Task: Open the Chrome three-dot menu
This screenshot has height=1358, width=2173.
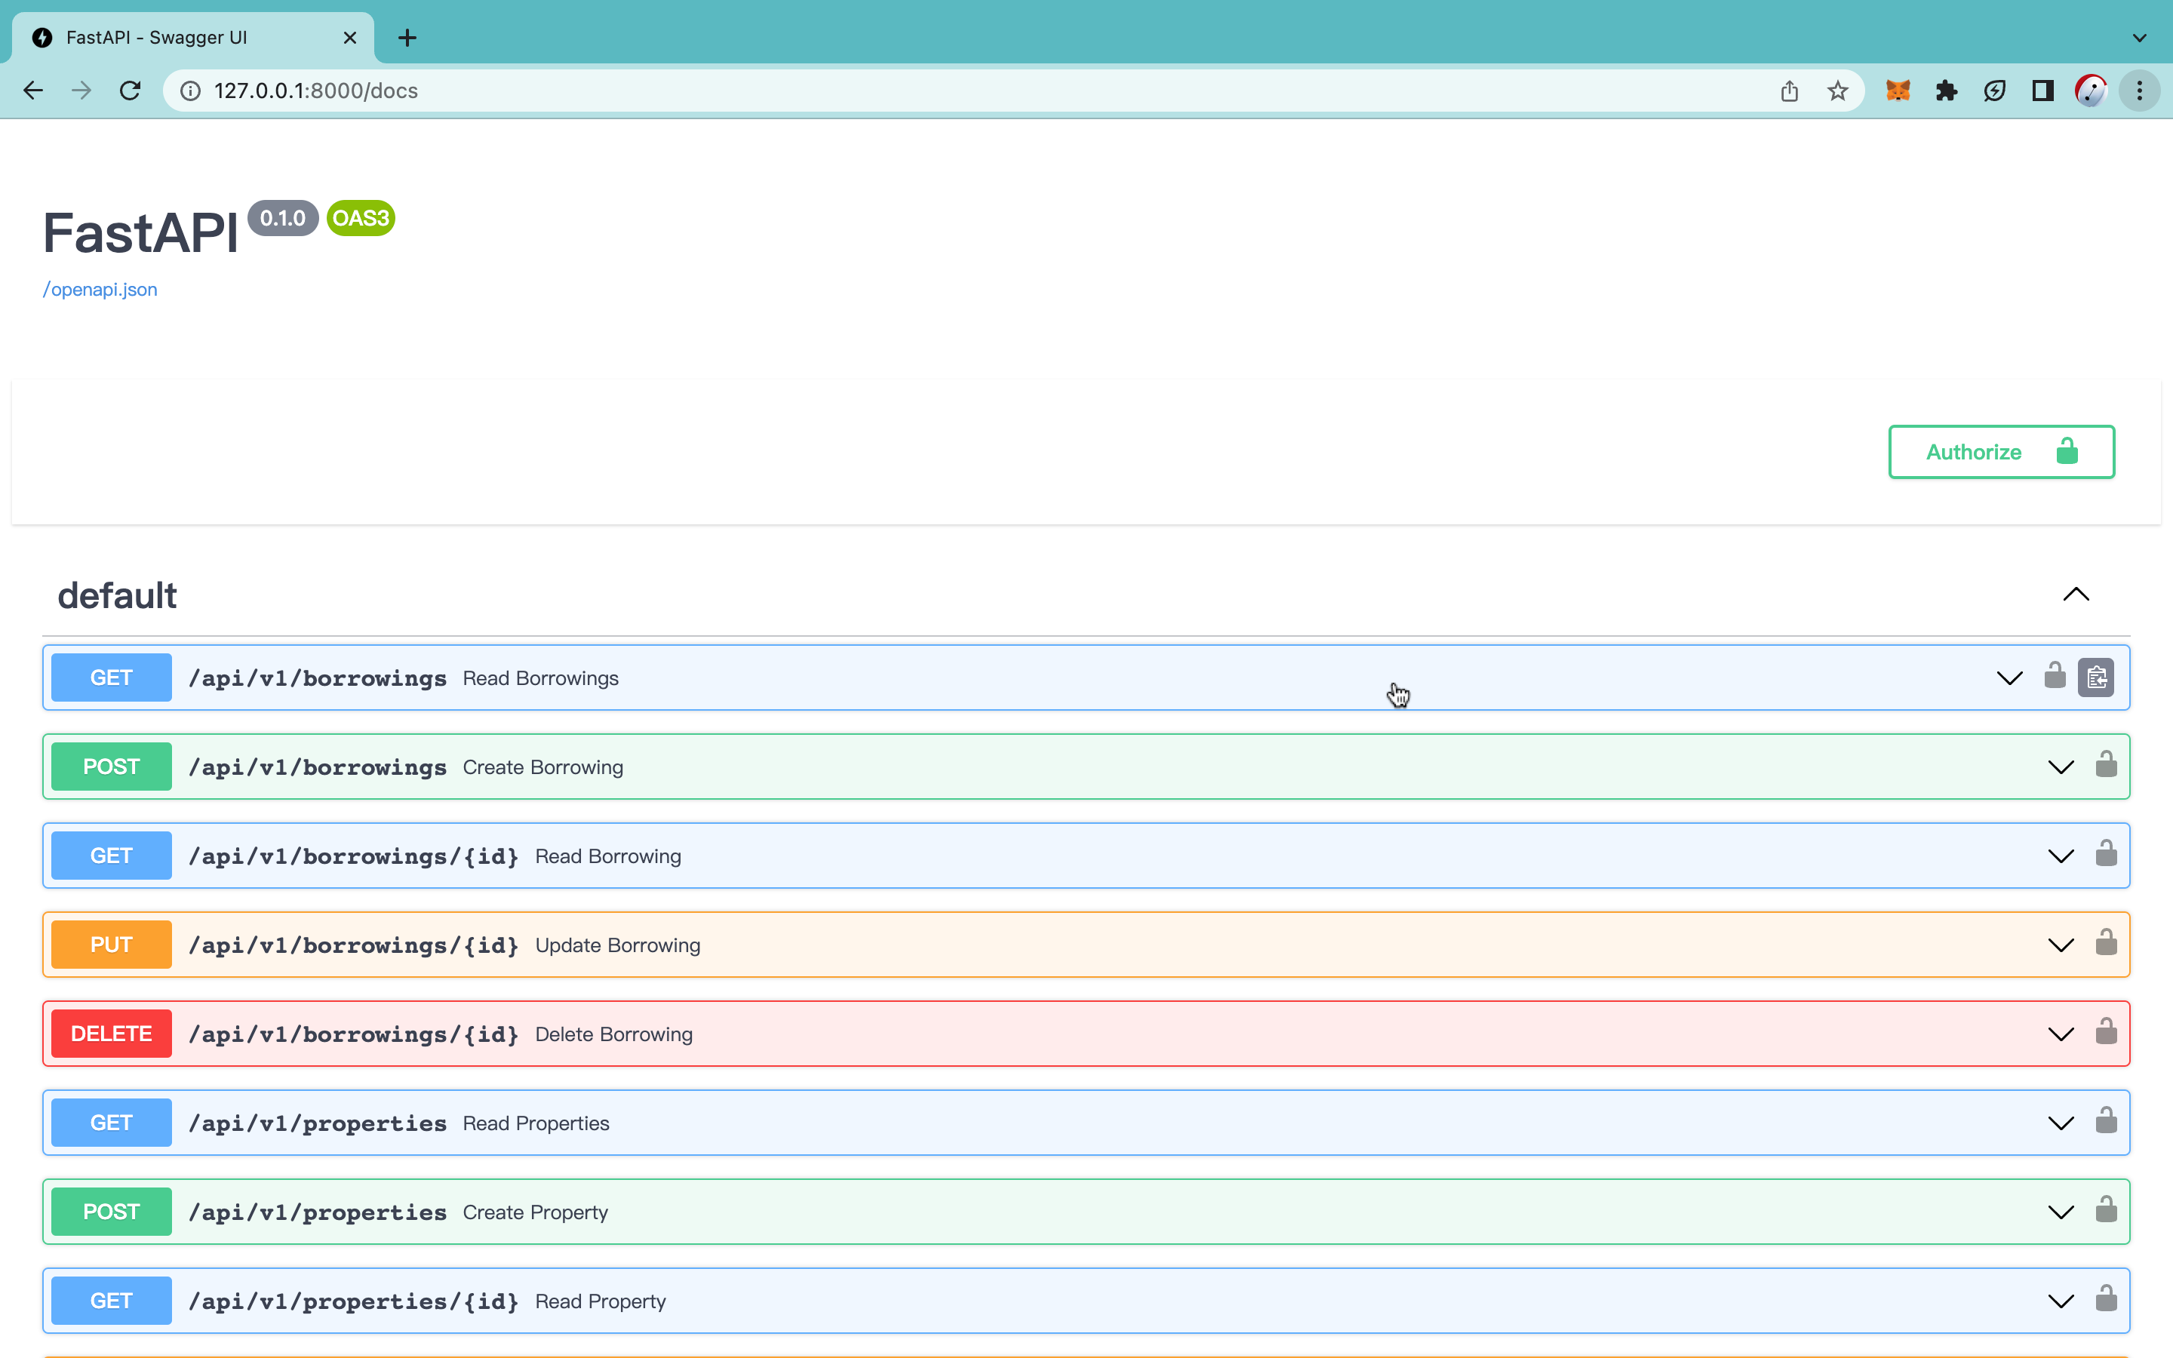Action: (2139, 91)
